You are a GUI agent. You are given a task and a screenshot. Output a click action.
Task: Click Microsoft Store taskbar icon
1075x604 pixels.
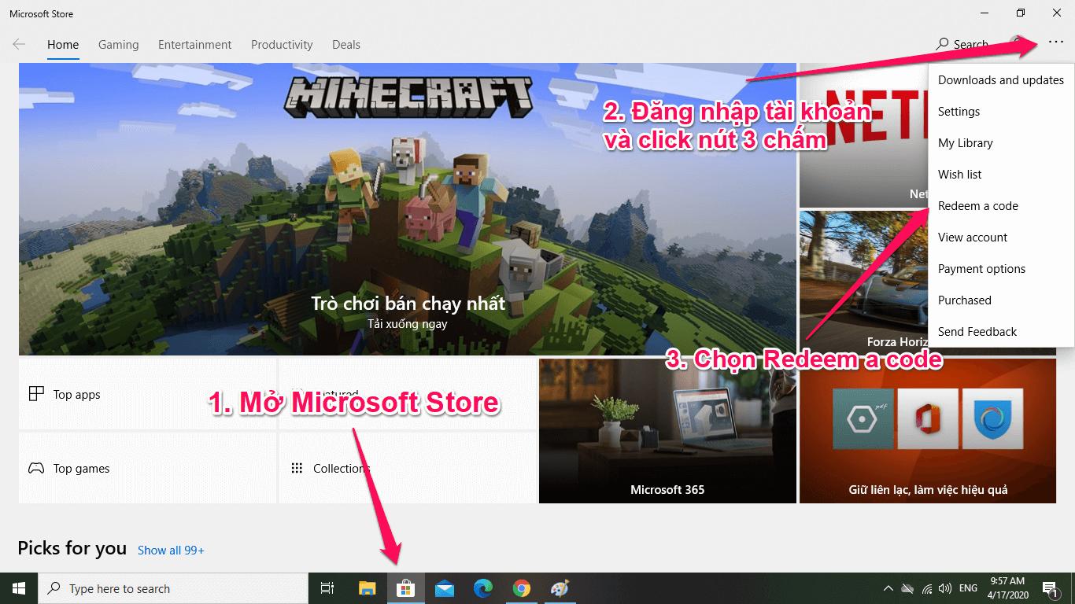[405, 588]
